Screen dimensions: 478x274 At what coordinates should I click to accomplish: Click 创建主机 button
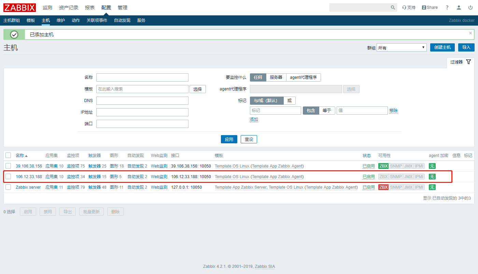(x=442, y=47)
